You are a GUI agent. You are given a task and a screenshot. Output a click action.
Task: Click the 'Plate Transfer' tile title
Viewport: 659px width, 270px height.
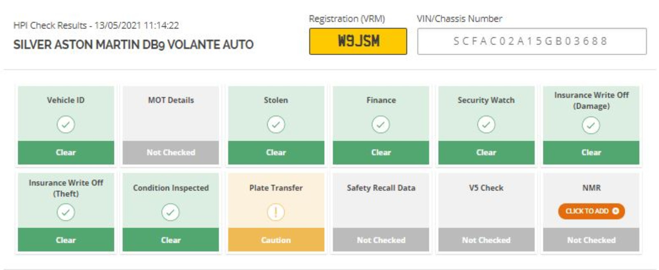276,188
